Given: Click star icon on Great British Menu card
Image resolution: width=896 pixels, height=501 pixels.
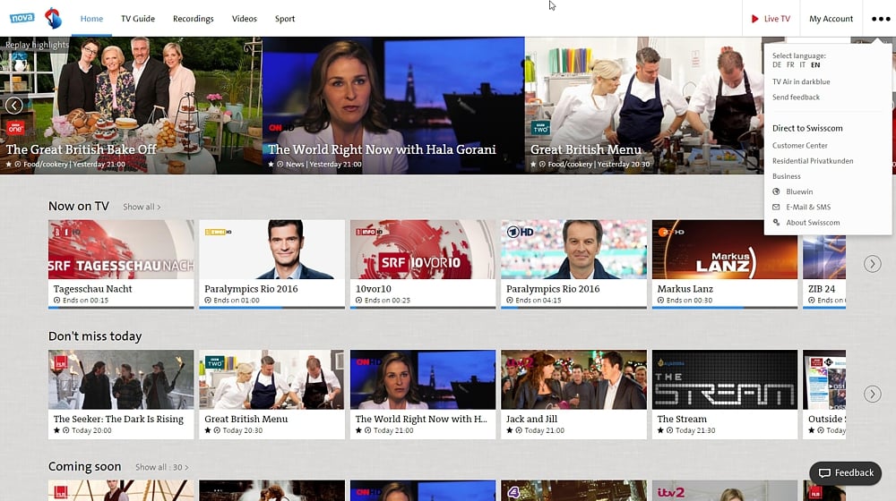Looking at the screenshot, I should (208, 430).
